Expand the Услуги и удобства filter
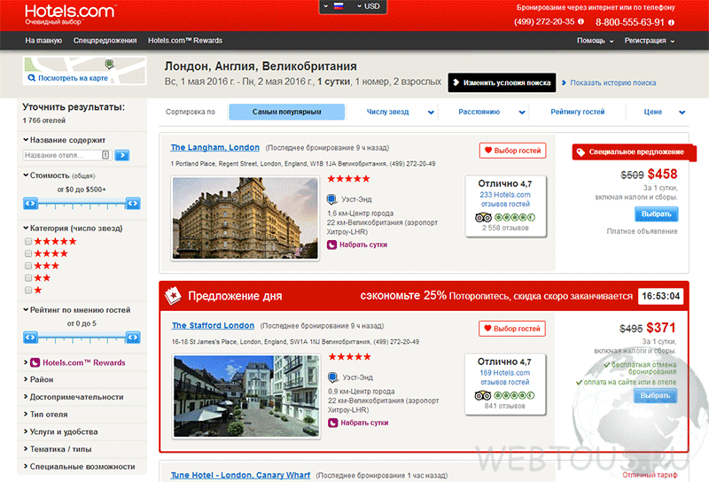Viewport: 709px width, 482px height. (60, 431)
